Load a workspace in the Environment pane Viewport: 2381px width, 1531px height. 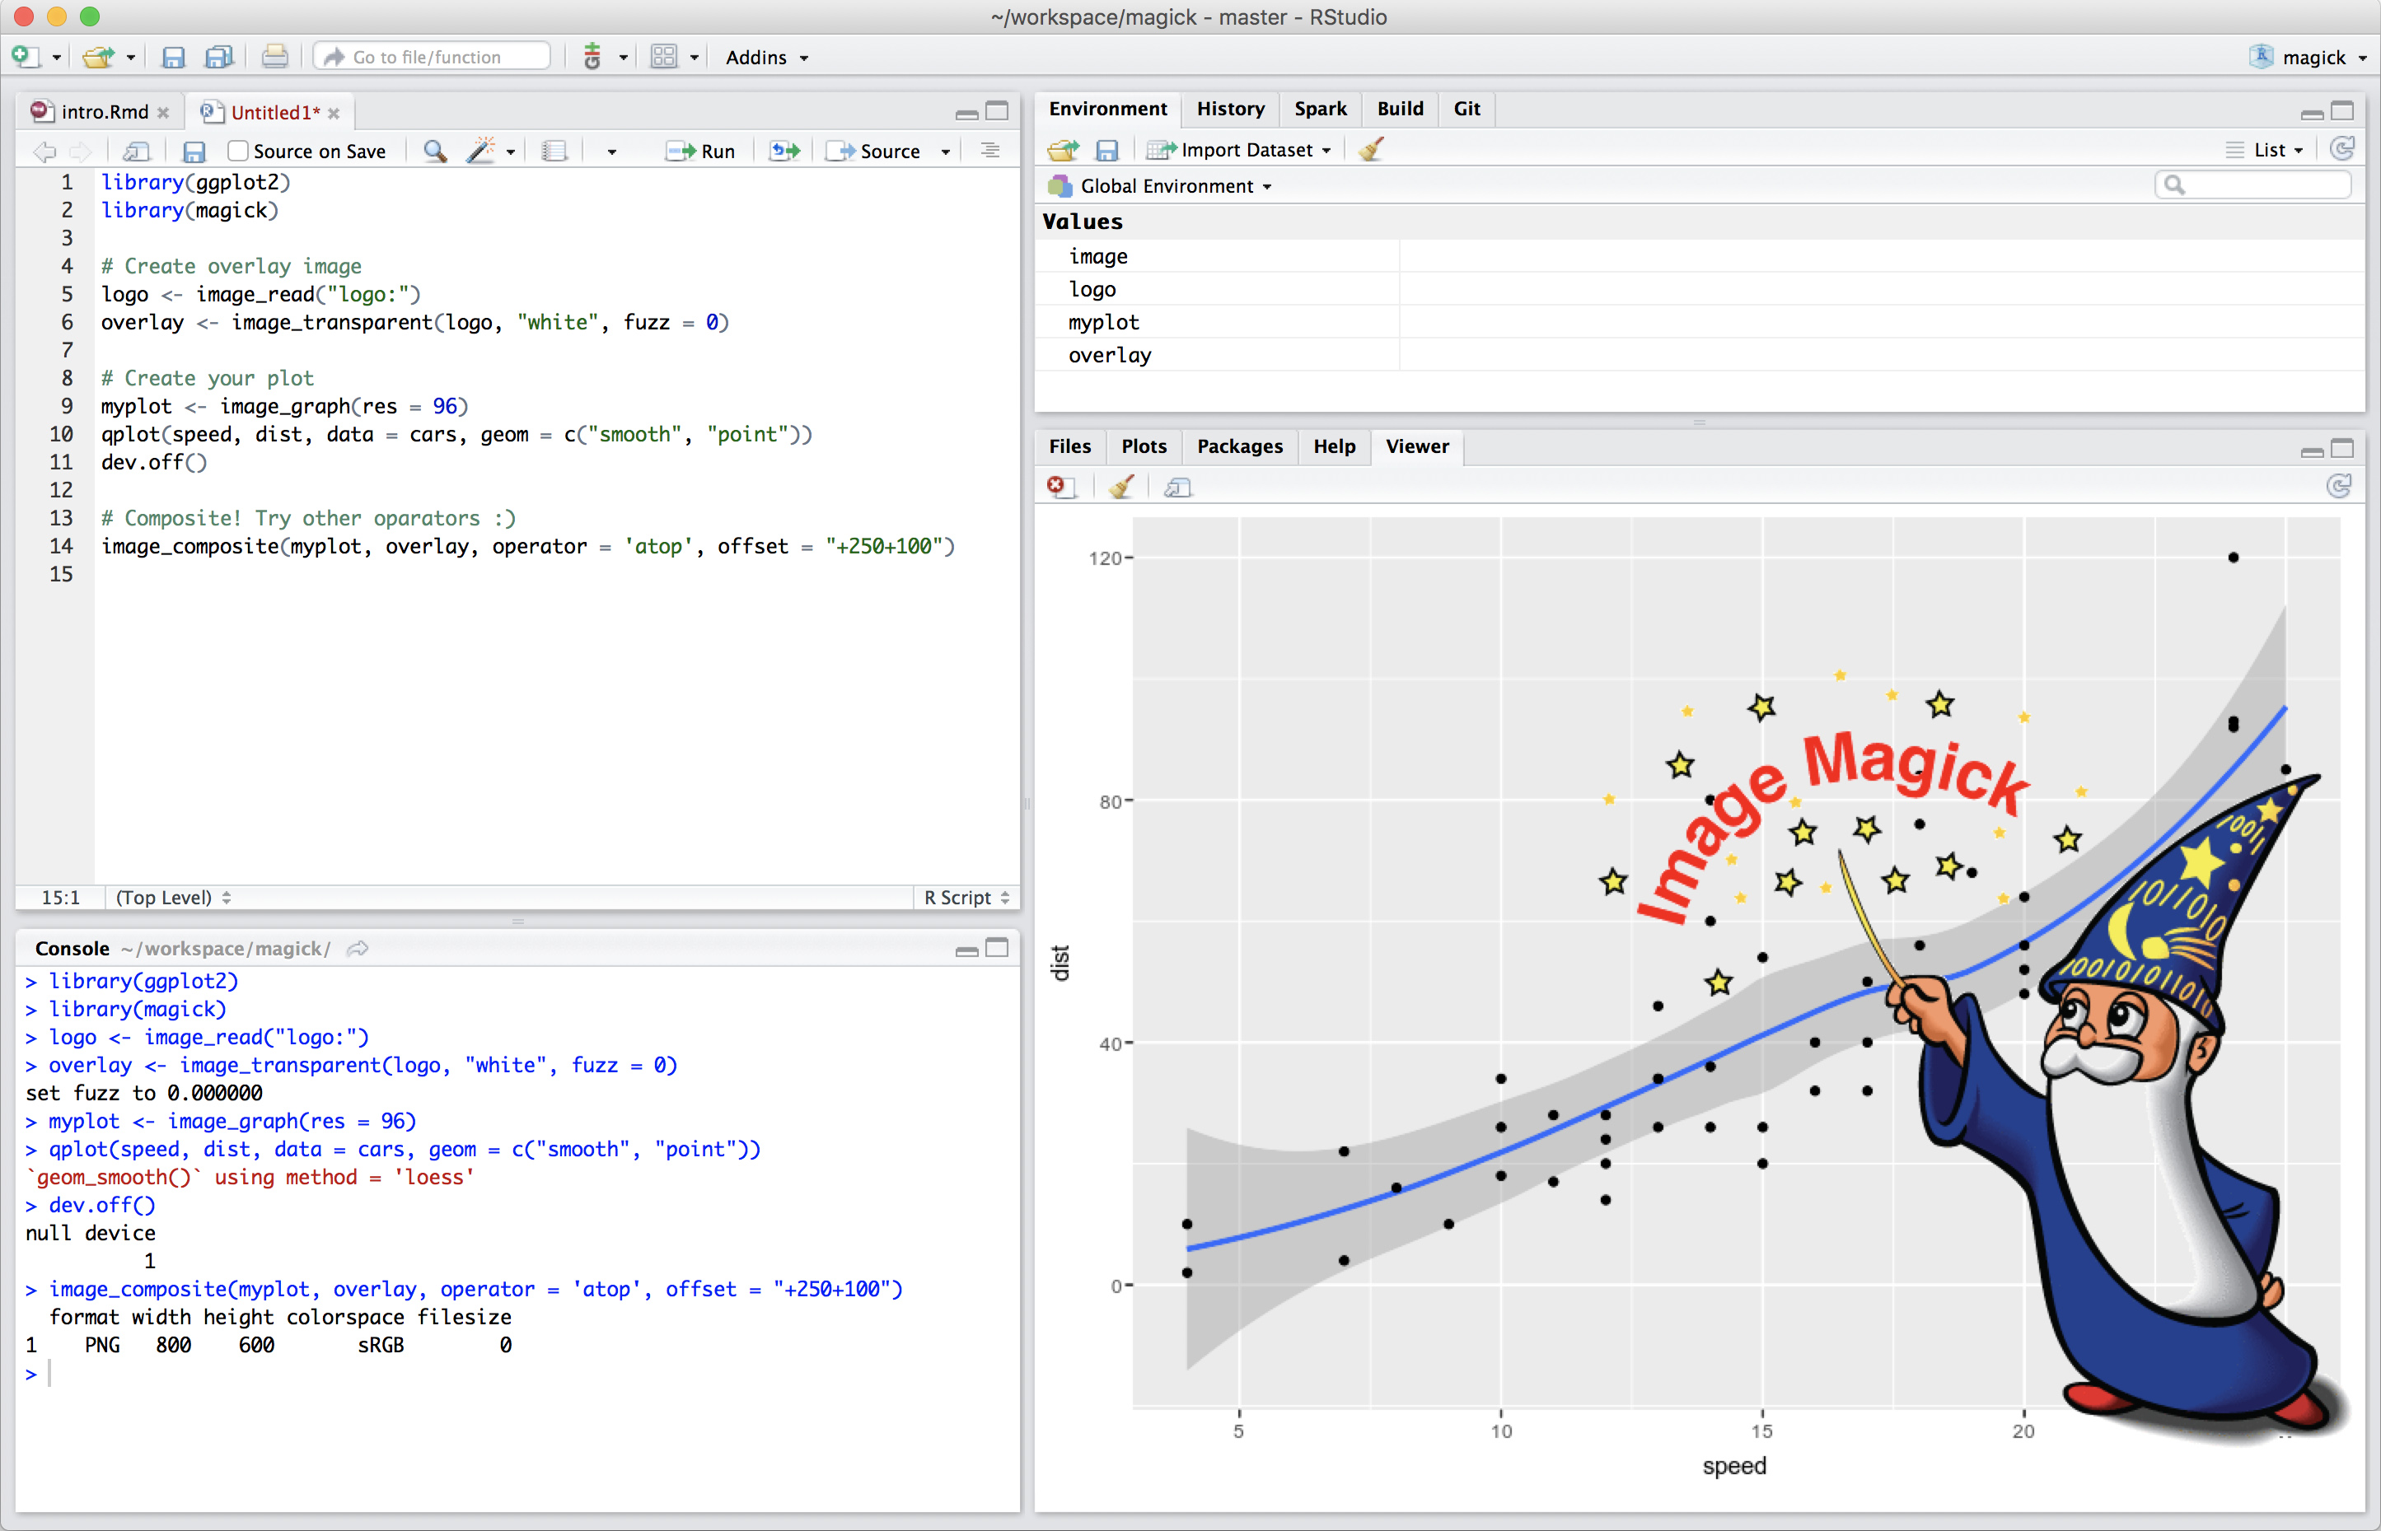1063,150
